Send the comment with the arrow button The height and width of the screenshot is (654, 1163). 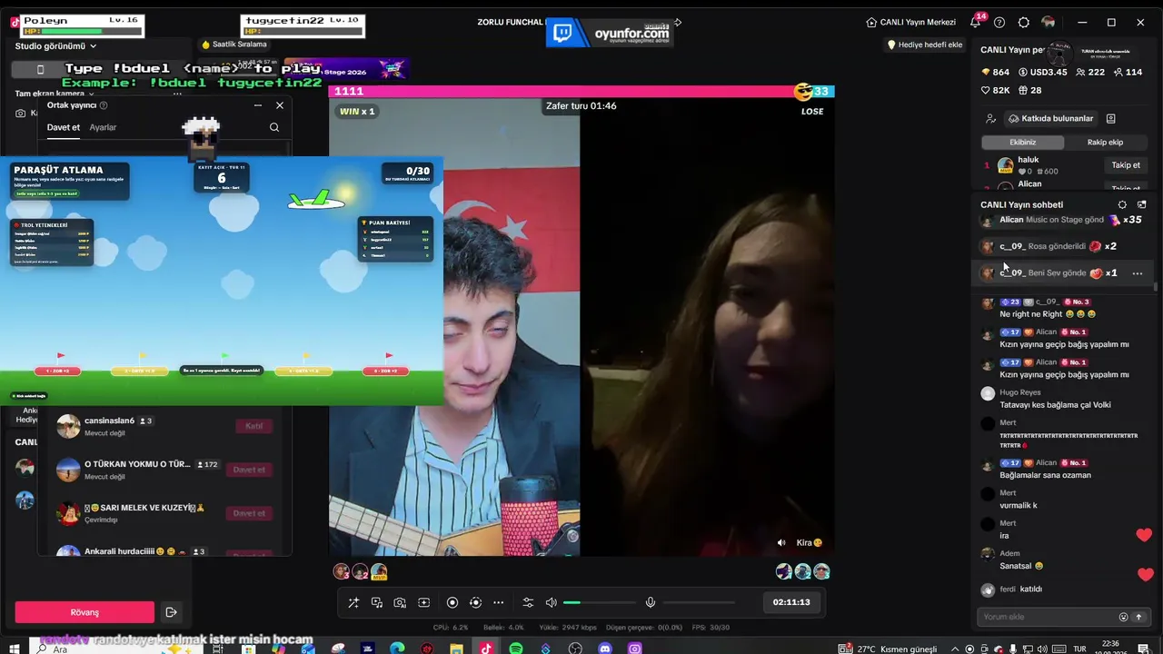[x=1138, y=617]
